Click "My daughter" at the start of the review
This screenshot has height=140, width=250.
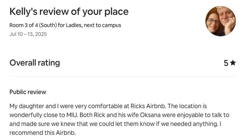[x=27, y=106]
